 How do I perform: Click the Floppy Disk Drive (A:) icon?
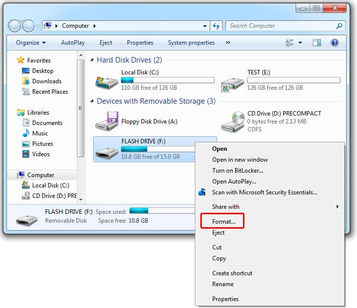coord(107,122)
